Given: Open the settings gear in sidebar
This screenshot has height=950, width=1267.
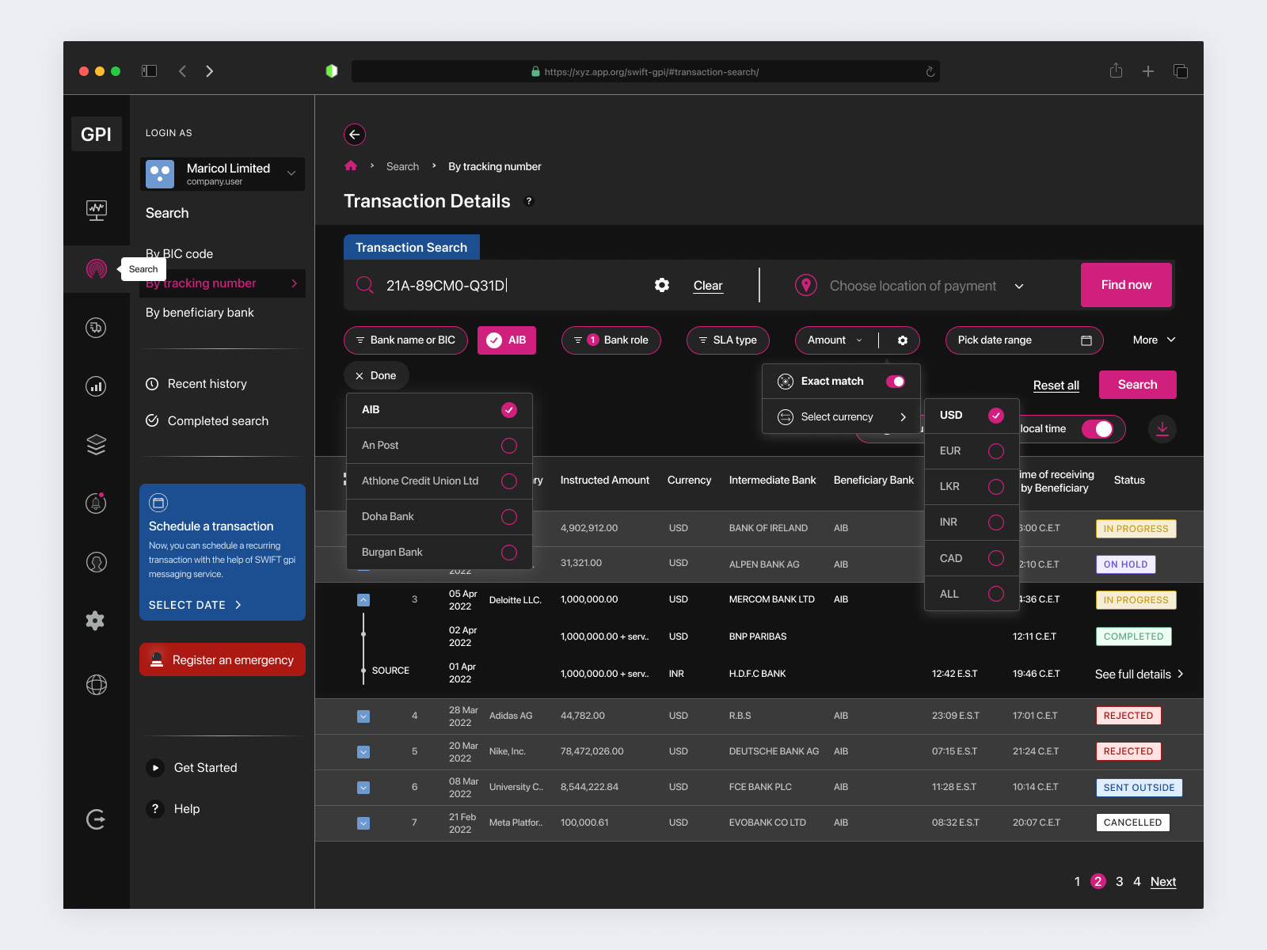Looking at the screenshot, I should click(96, 621).
